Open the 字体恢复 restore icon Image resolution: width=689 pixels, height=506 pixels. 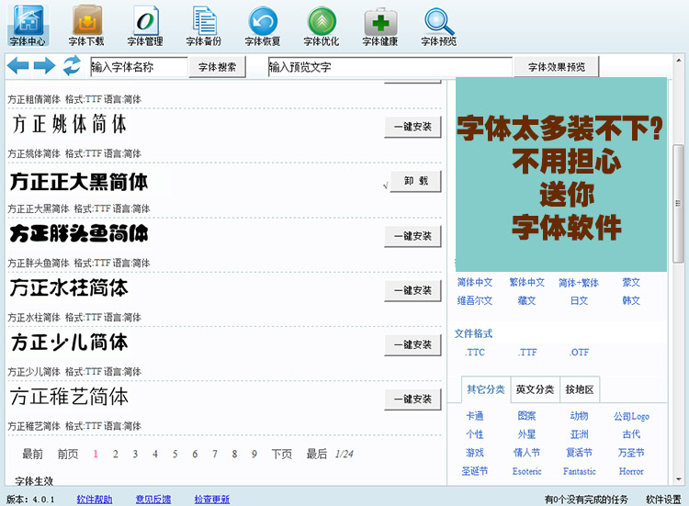(263, 26)
